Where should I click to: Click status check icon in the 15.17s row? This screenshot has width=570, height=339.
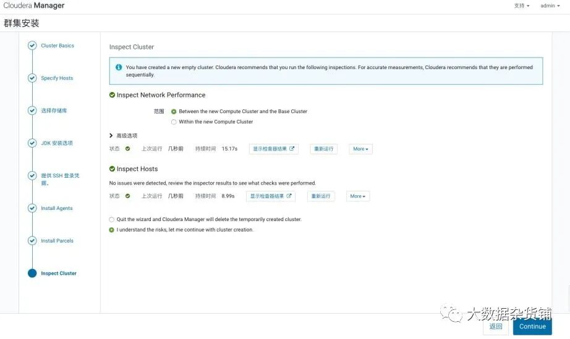[x=127, y=148]
